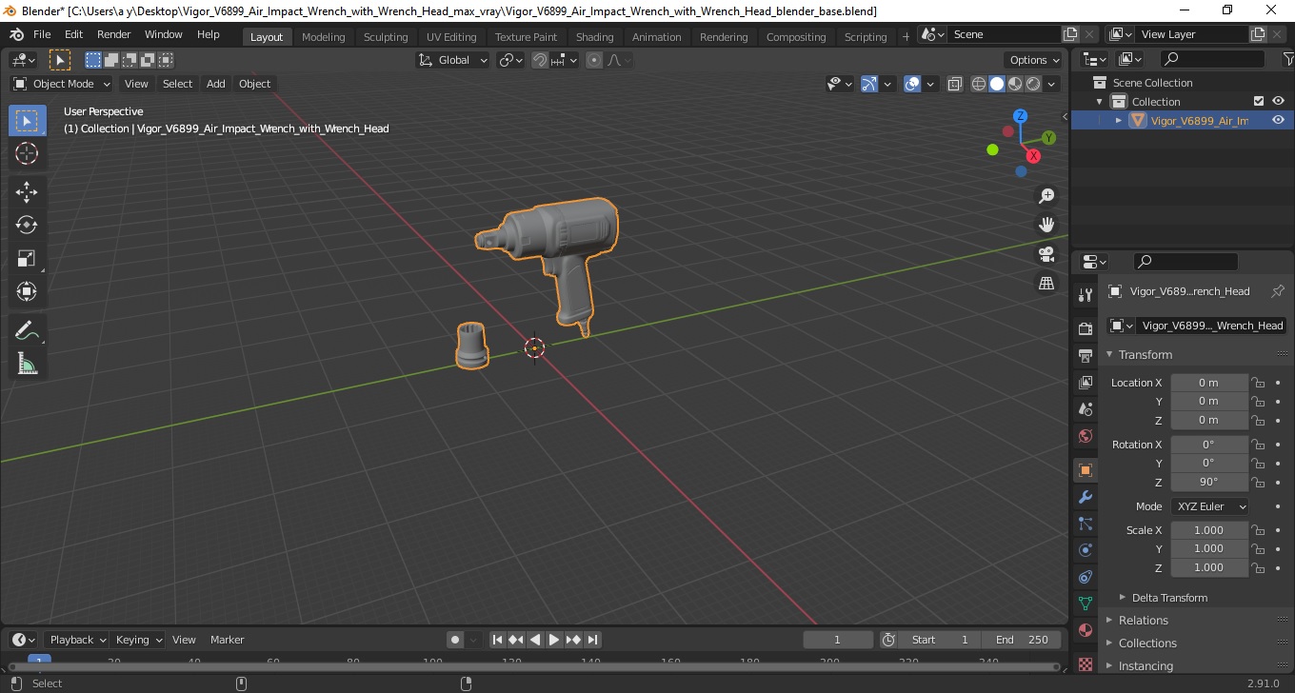Open the Render menu
The height and width of the screenshot is (693, 1295).
click(113, 34)
